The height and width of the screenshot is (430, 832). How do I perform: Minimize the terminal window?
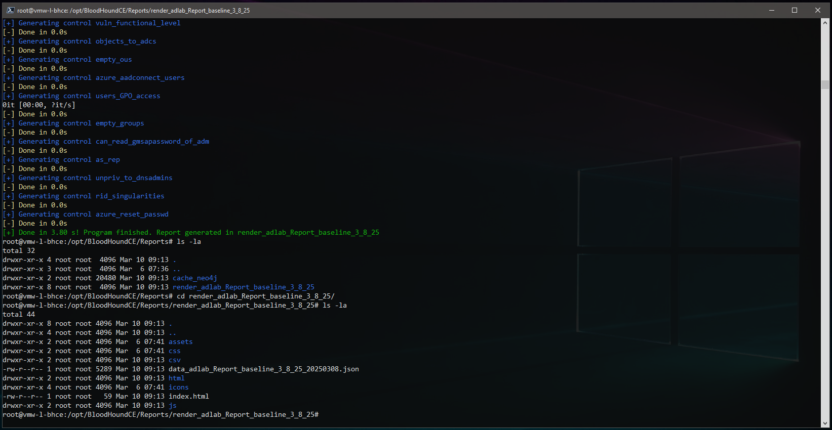[x=771, y=10]
